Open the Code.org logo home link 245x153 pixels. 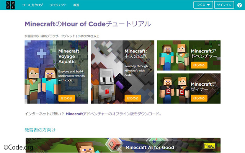tap(10, 5)
